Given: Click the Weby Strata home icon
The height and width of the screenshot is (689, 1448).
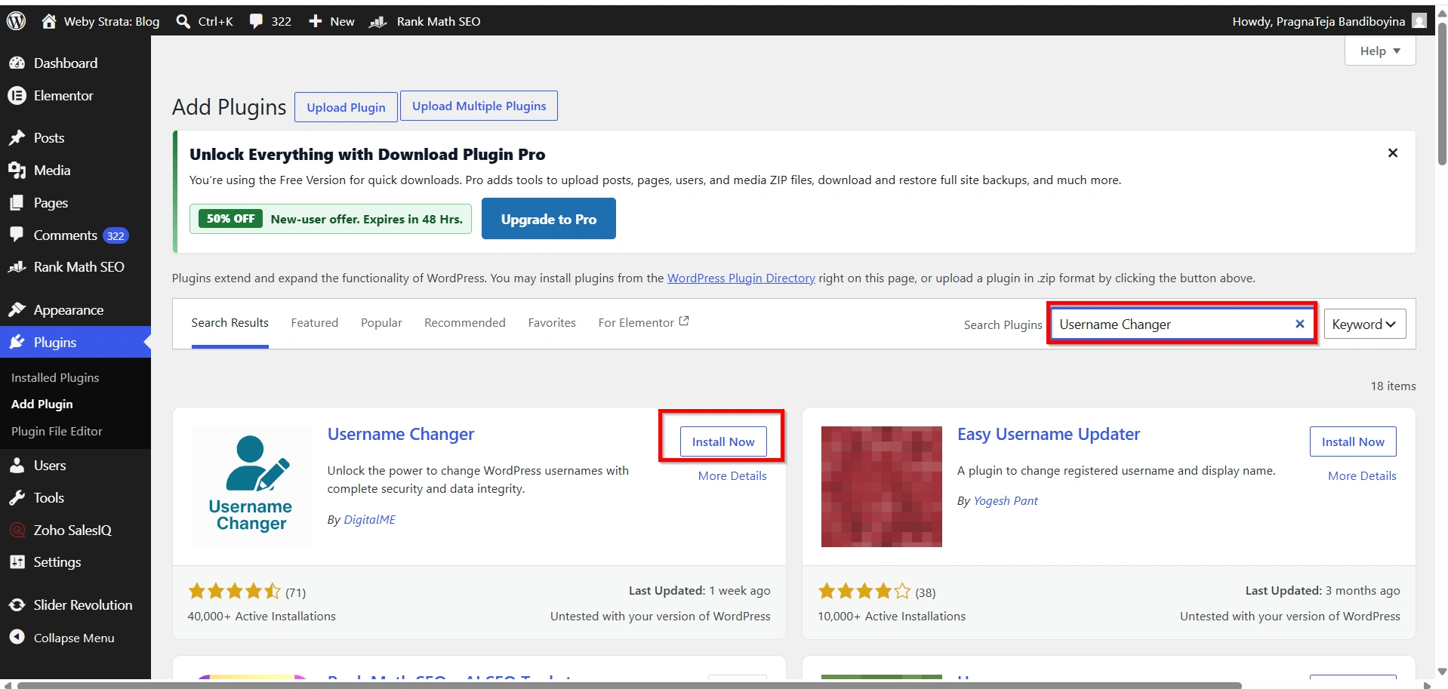Looking at the screenshot, I should tap(49, 21).
